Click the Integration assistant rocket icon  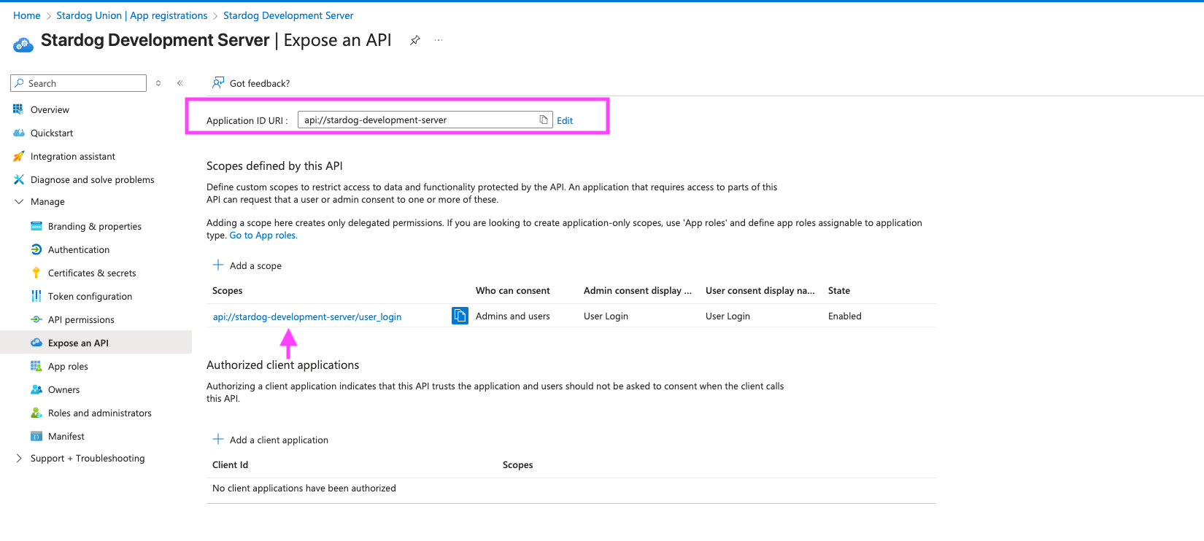(x=19, y=156)
